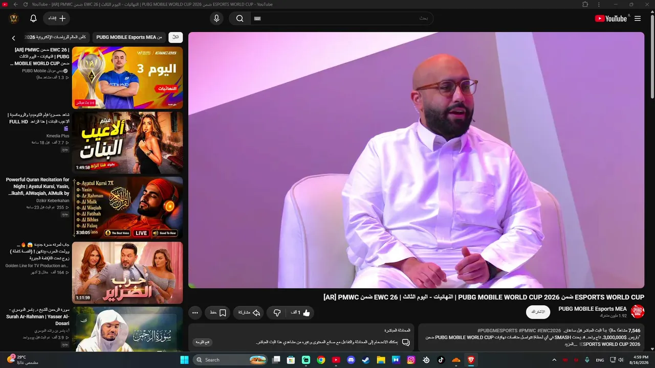Open the browser extensions puzzle icon
Image resolution: width=655 pixels, height=368 pixels.
click(x=585, y=4)
